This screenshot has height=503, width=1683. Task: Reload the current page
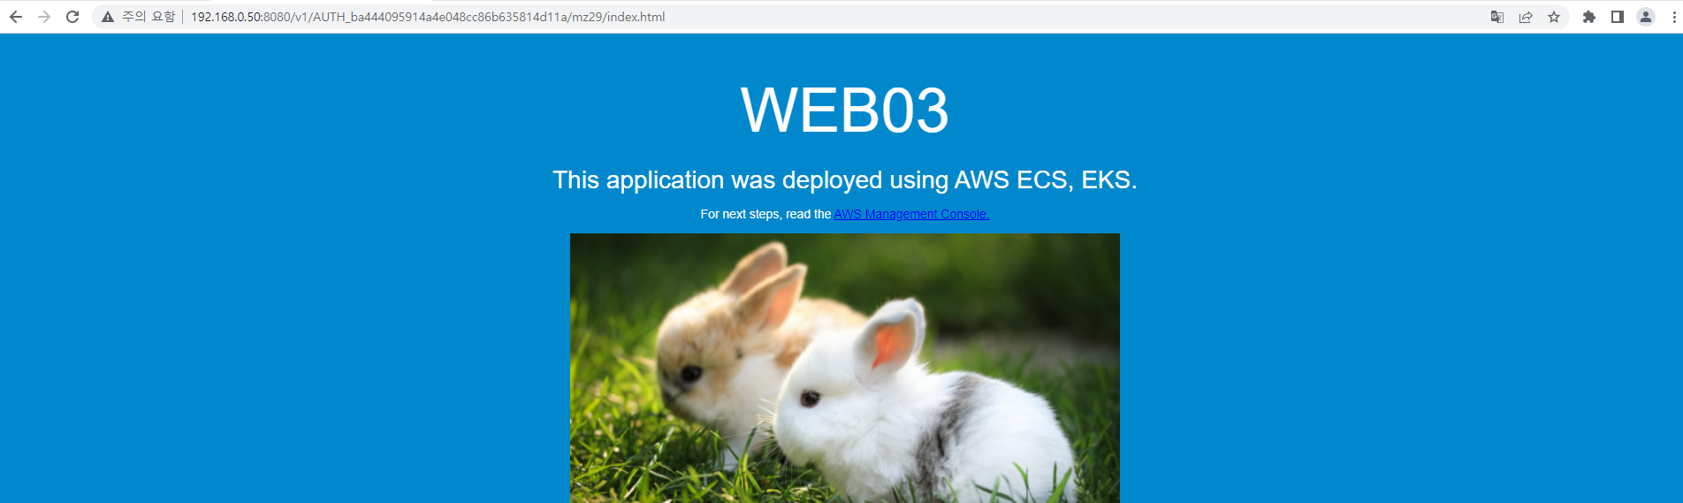(72, 17)
